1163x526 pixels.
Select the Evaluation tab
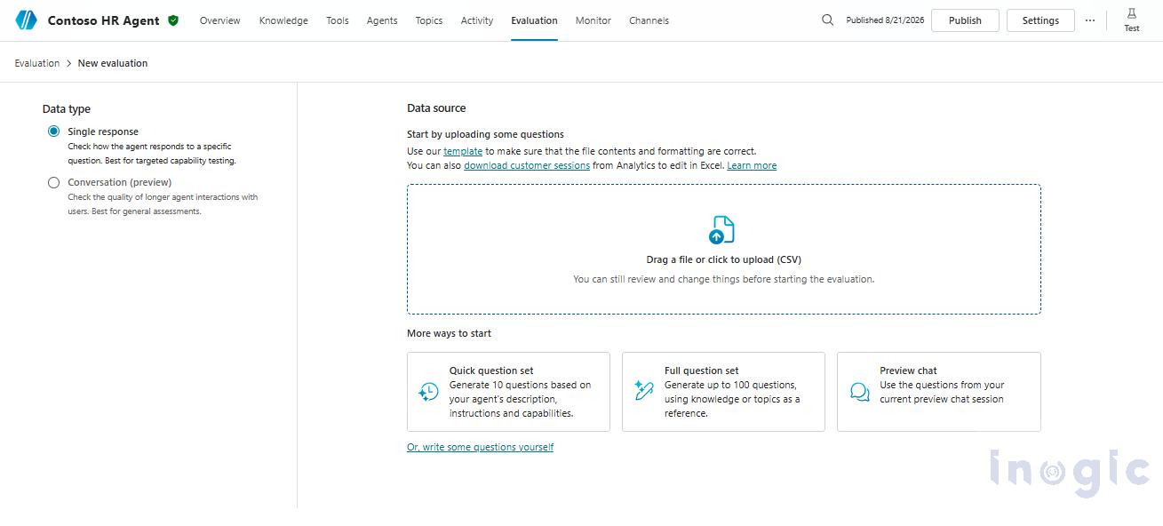[534, 20]
